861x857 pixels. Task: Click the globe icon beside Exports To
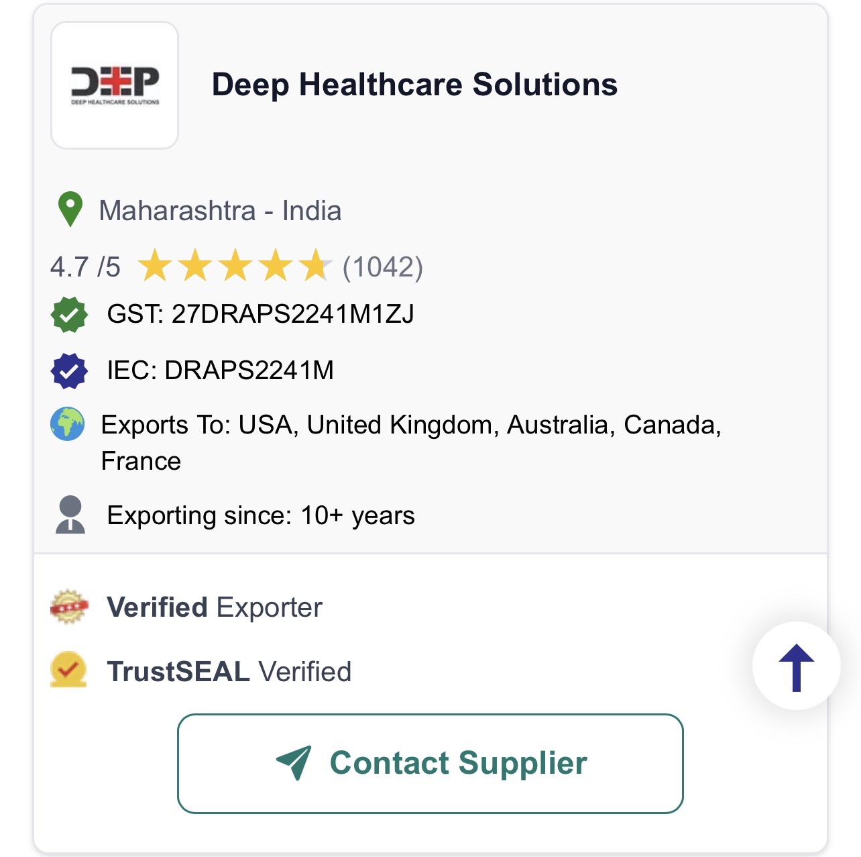click(68, 424)
